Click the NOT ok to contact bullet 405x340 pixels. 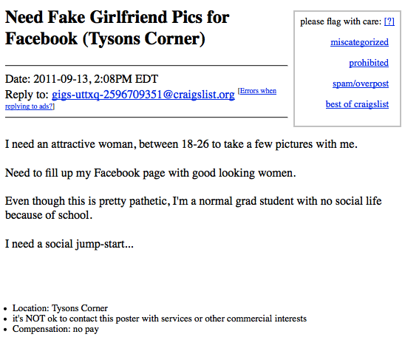click(x=160, y=319)
